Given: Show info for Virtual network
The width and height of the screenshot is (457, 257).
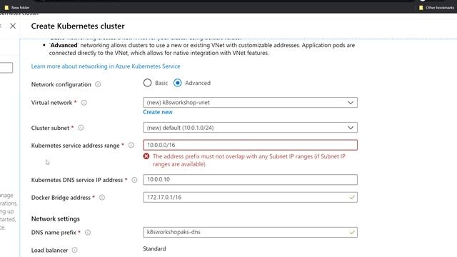Looking at the screenshot, I should click(84, 103).
